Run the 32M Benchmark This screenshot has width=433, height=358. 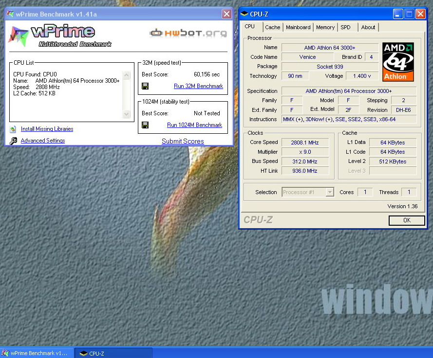click(x=198, y=86)
